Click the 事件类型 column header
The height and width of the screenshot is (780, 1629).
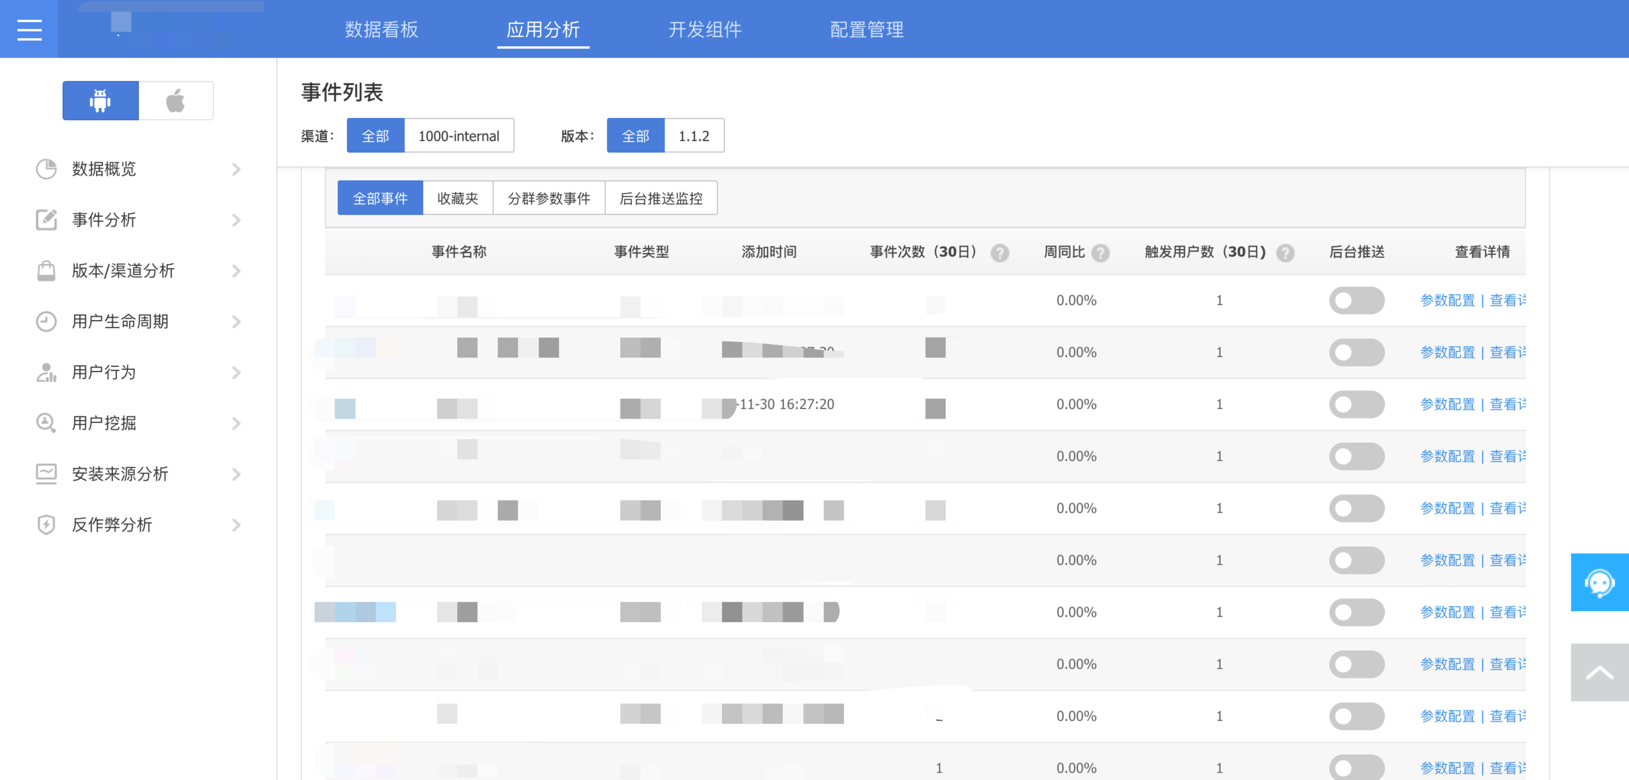tap(641, 252)
